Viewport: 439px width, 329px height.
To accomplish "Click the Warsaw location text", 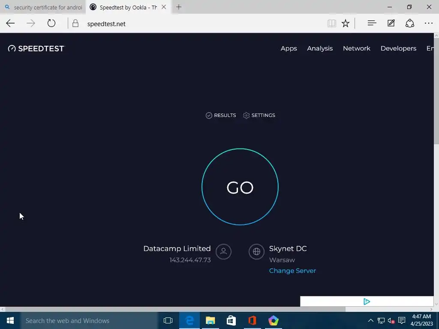I will 282,260.
